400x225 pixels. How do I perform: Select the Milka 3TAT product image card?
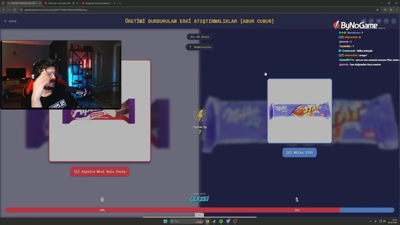click(299, 111)
